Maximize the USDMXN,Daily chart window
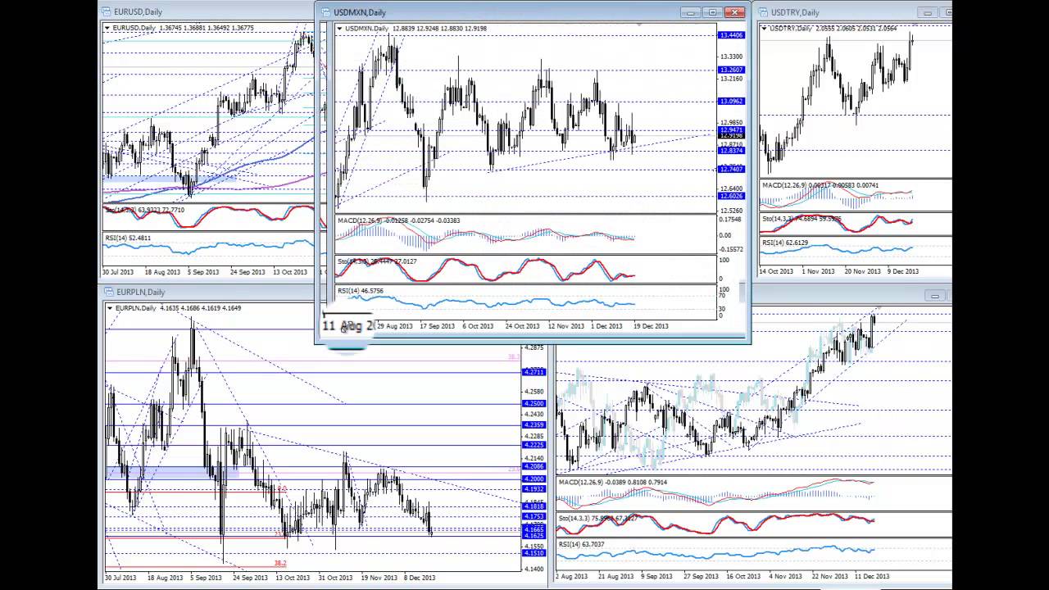This screenshot has width=1049, height=590. coord(713,12)
